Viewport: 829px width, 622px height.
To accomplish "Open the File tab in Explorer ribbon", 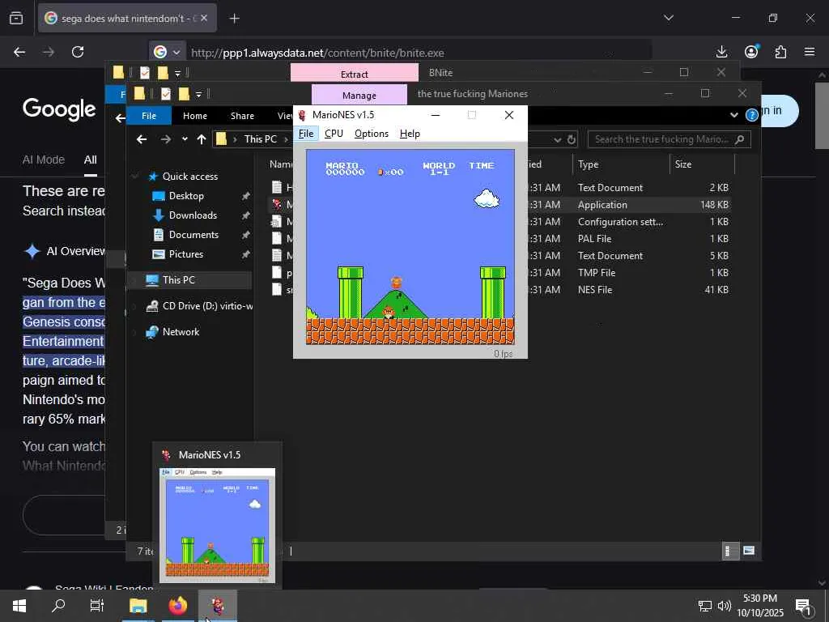I will coord(149,115).
